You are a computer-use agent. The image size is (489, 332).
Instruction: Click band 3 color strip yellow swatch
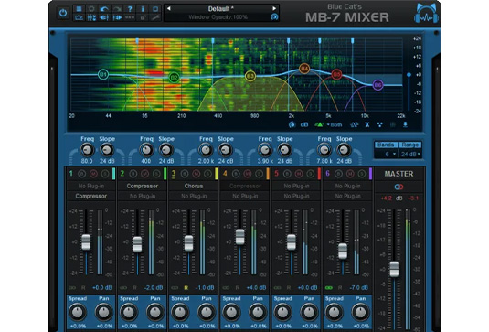coord(216,174)
